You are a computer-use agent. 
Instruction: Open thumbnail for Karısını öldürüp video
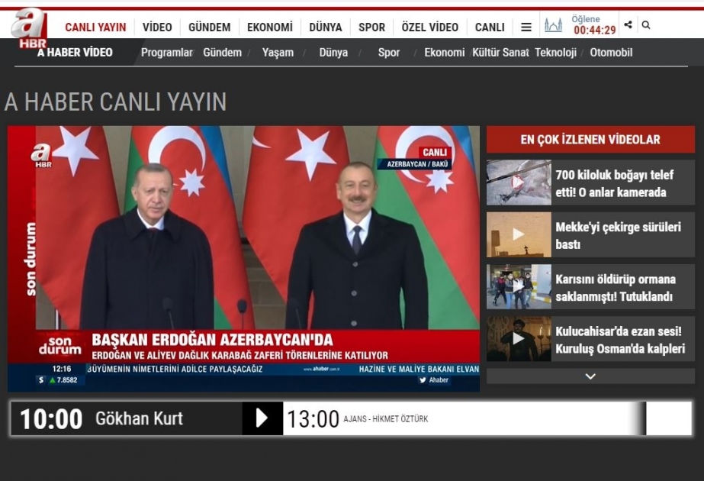519,287
